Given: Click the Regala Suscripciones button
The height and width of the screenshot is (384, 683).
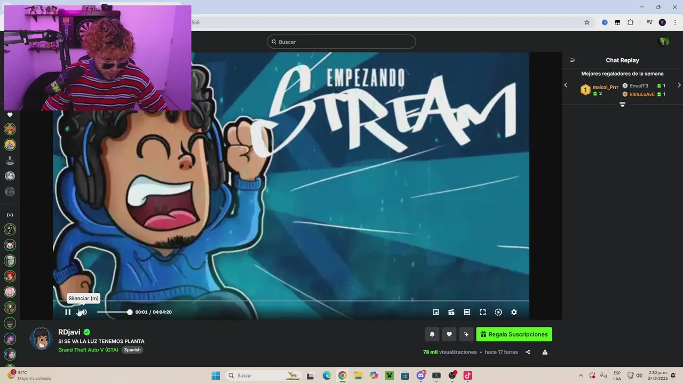Looking at the screenshot, I should [x=514, y=334].
